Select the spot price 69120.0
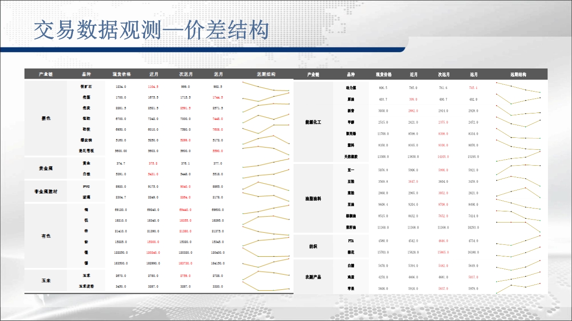The width and height of the screenshot is (572, 321). [x=121, y=210]
